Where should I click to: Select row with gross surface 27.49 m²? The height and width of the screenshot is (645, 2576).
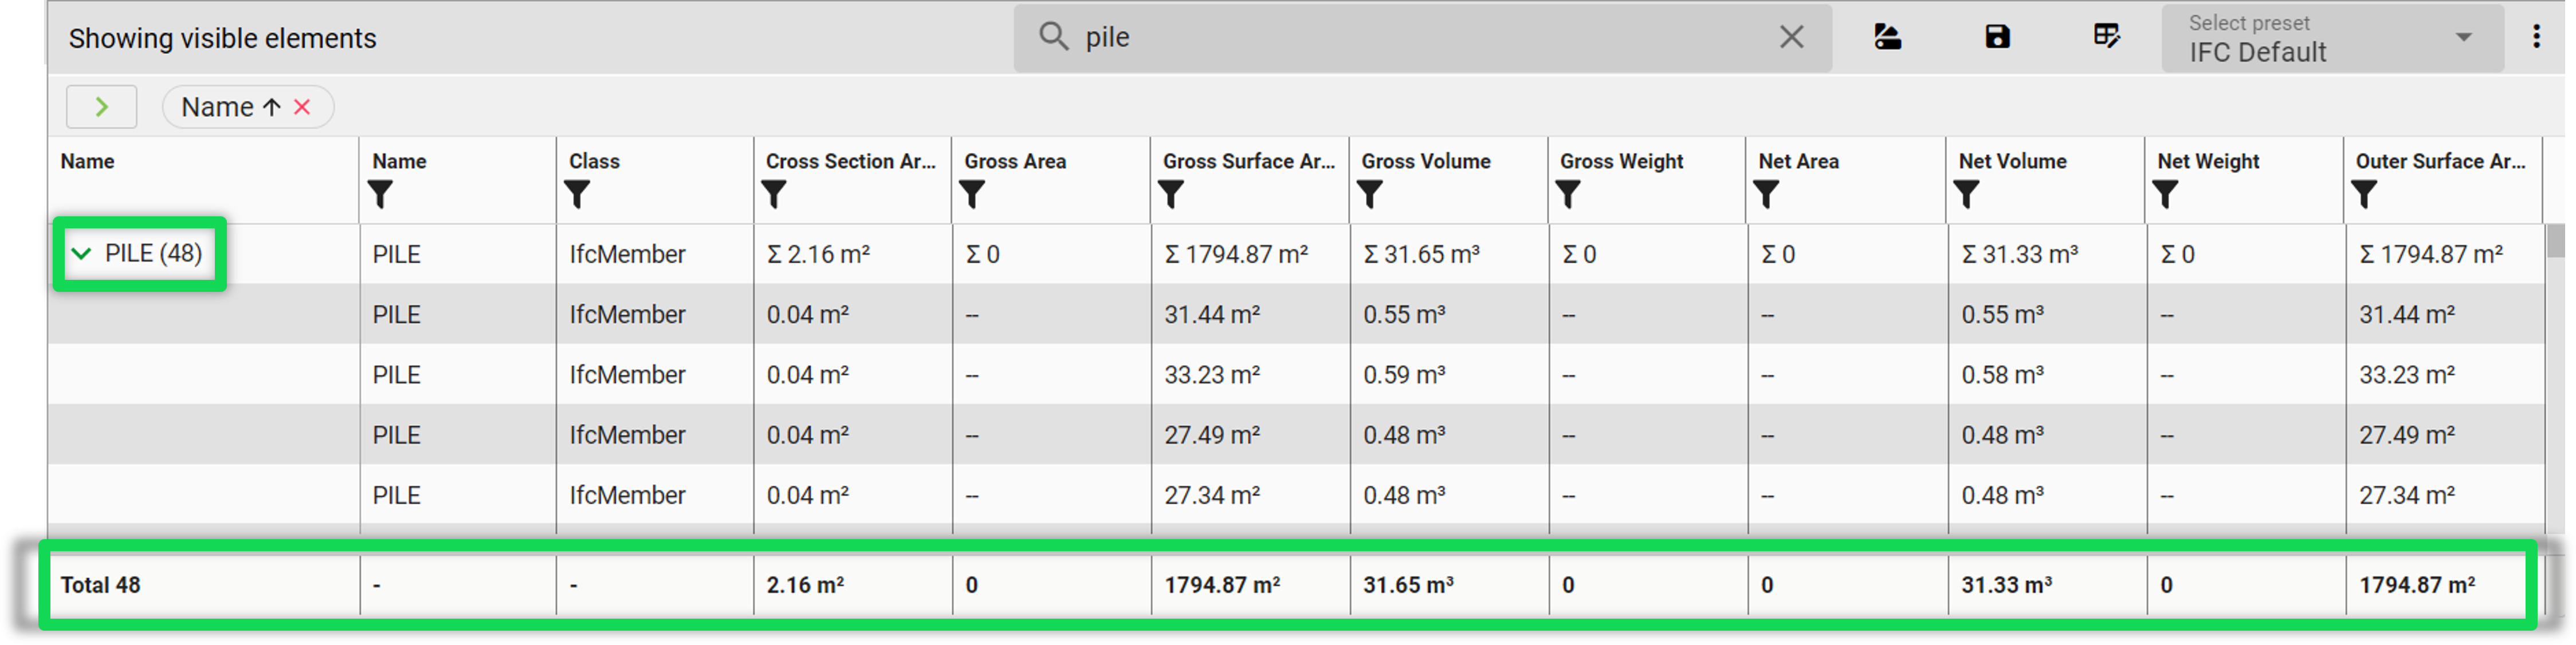[x=1296, y=434]
